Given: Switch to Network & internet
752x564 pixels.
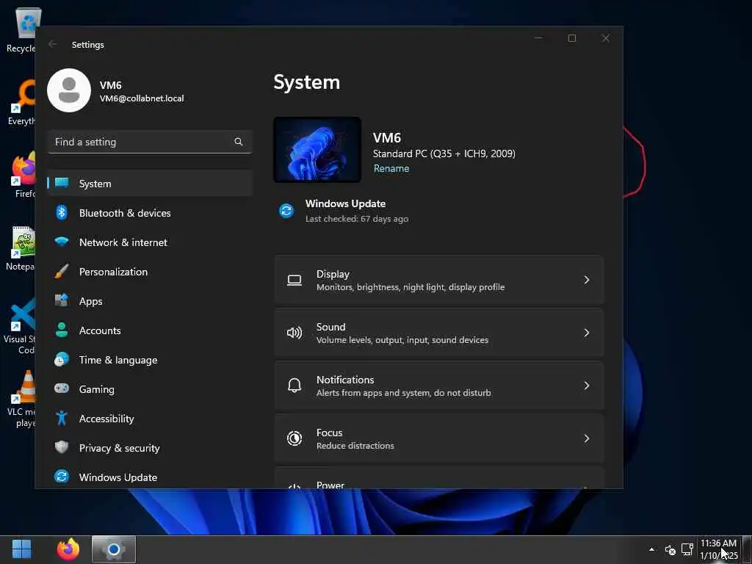Looking at the screenshot, I should 150,242.
